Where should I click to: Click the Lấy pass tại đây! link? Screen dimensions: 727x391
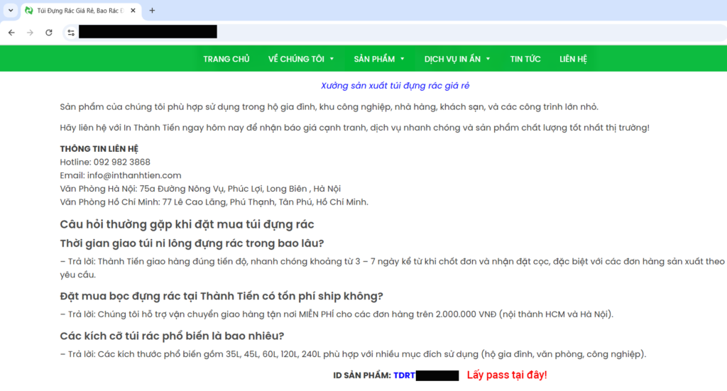(506, 375)
